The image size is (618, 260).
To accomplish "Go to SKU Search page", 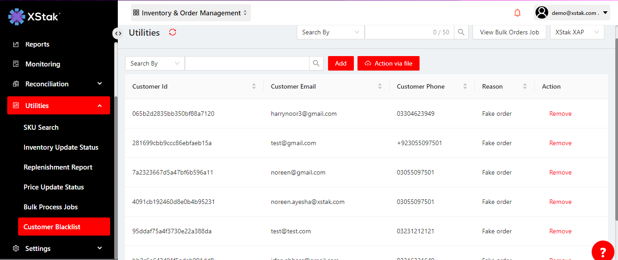I will click(x=41, y=128).
